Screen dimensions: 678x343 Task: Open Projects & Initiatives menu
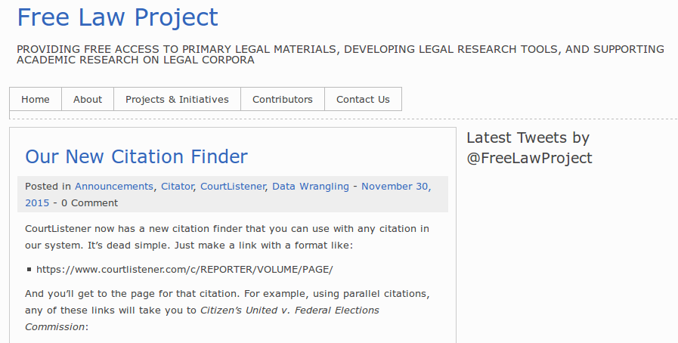coord(177,99)
